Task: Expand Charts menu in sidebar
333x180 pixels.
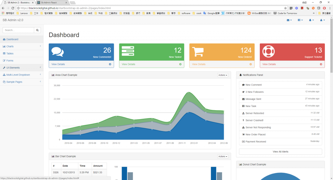Action: click(x=22, y=46)
